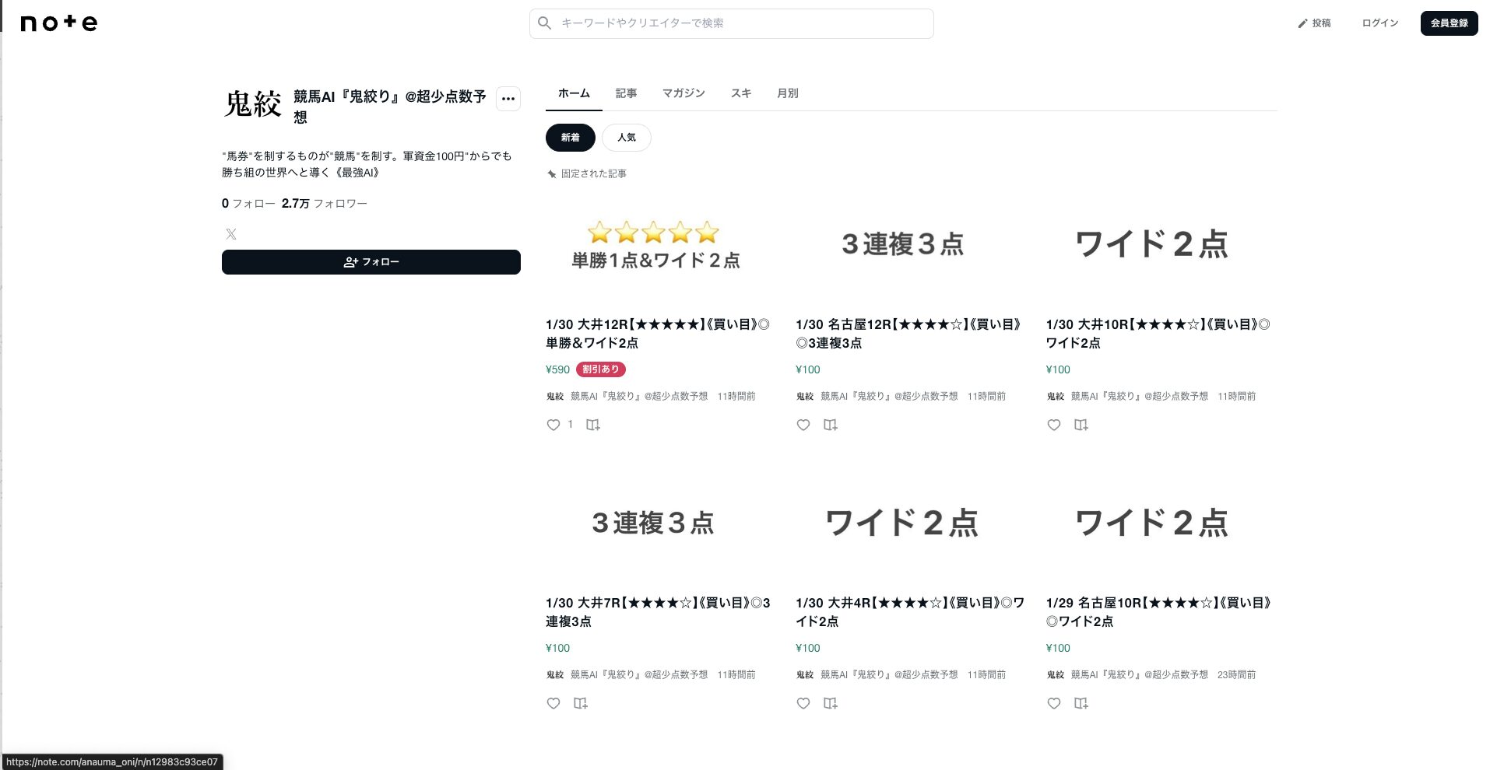
Task: Click the 会員登録 button
Action: tap(1449, 23)
